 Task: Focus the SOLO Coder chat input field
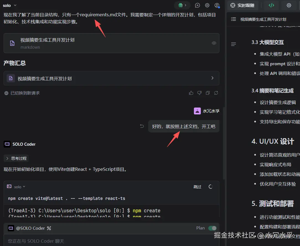click(111, 241)
